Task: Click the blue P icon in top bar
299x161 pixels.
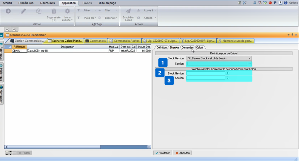Action: tap(275, 3)
